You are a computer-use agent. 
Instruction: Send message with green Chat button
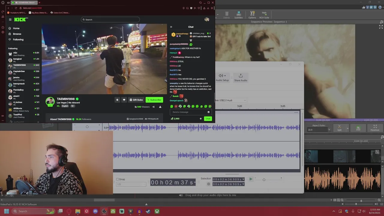point(208,118)
